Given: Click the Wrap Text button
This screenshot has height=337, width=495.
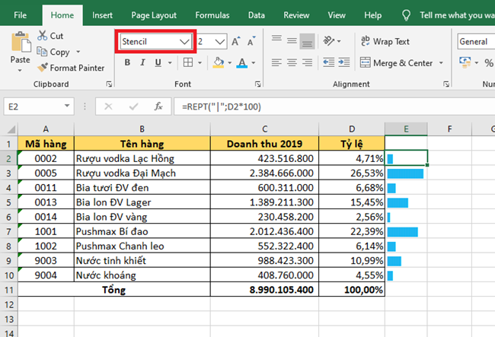Looking at the screenshot, I should (385, 42).
